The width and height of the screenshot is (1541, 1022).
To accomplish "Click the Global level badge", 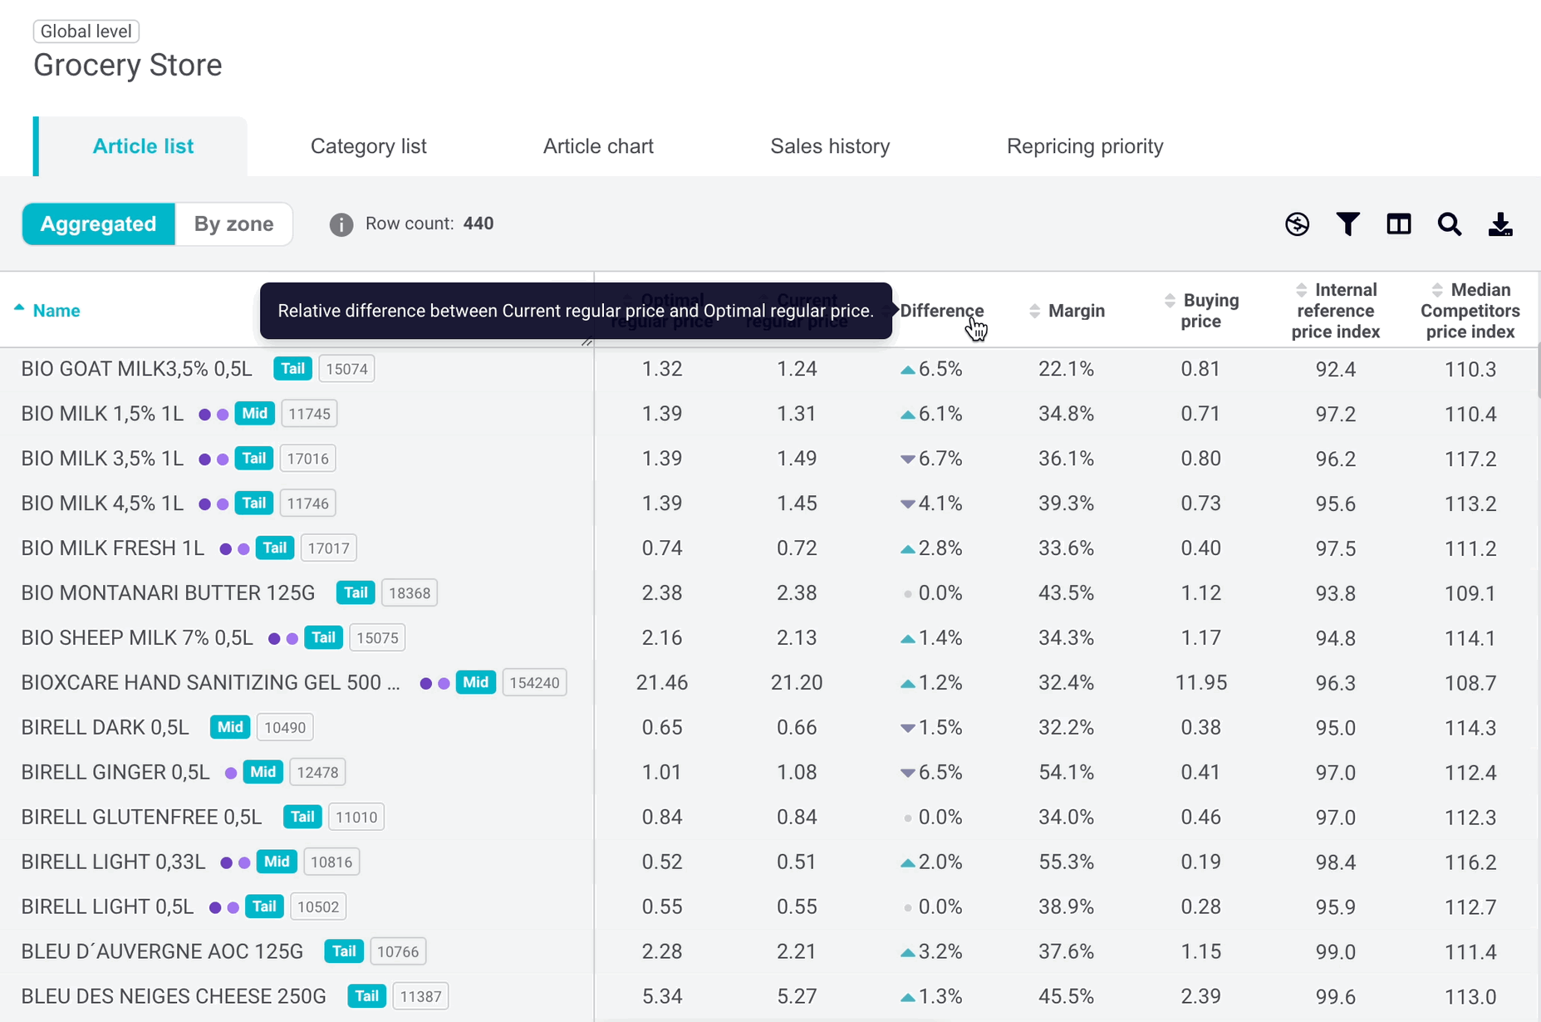I will tap(86, 32).
